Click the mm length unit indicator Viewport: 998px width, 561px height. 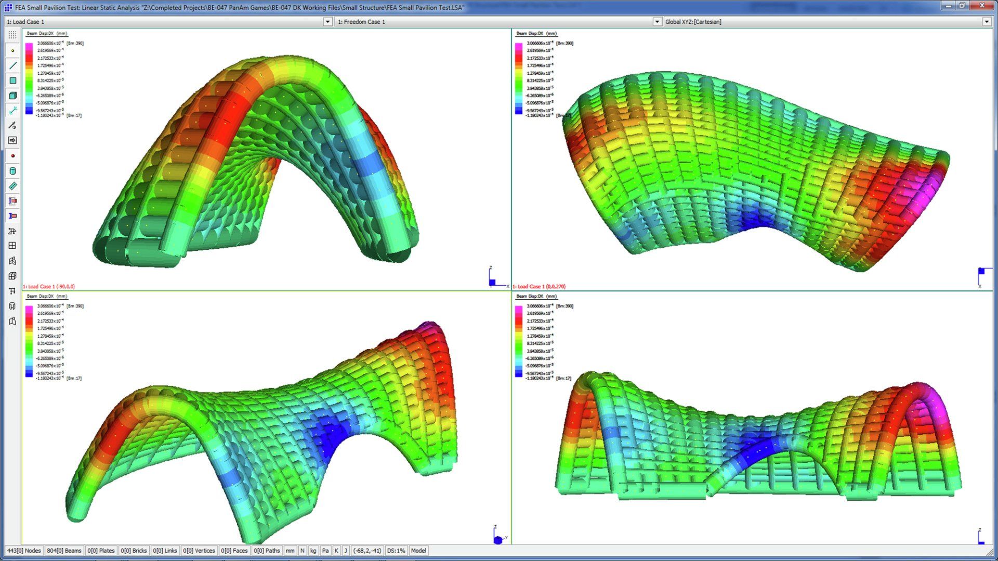click(290, 551)
